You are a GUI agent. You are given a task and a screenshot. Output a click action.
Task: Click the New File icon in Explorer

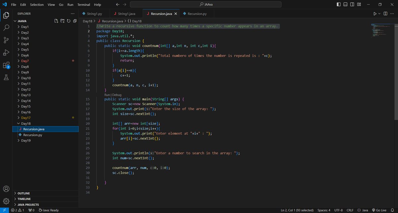(57, 21)
